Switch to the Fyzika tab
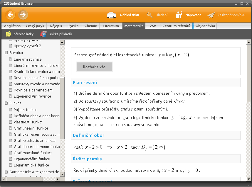The height and width of the screenshot is (187, 252). tap(73, 26)
